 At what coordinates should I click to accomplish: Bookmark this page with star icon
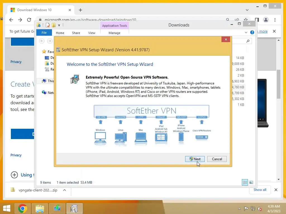(x=246, y=20)
